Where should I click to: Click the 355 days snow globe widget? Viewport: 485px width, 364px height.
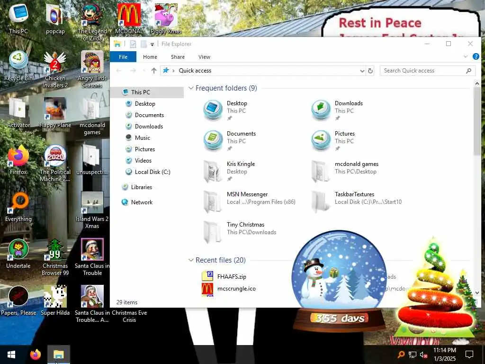pos(339,282)
